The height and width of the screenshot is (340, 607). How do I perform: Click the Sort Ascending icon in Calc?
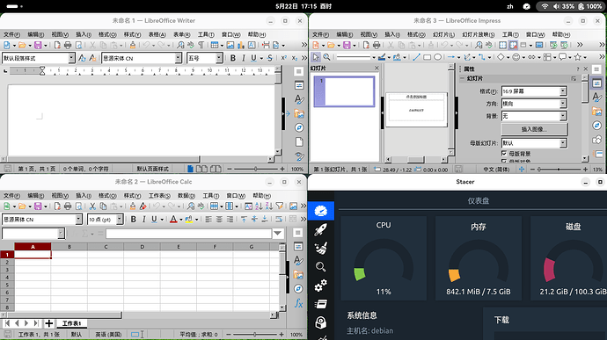click(x=259, y=206)
